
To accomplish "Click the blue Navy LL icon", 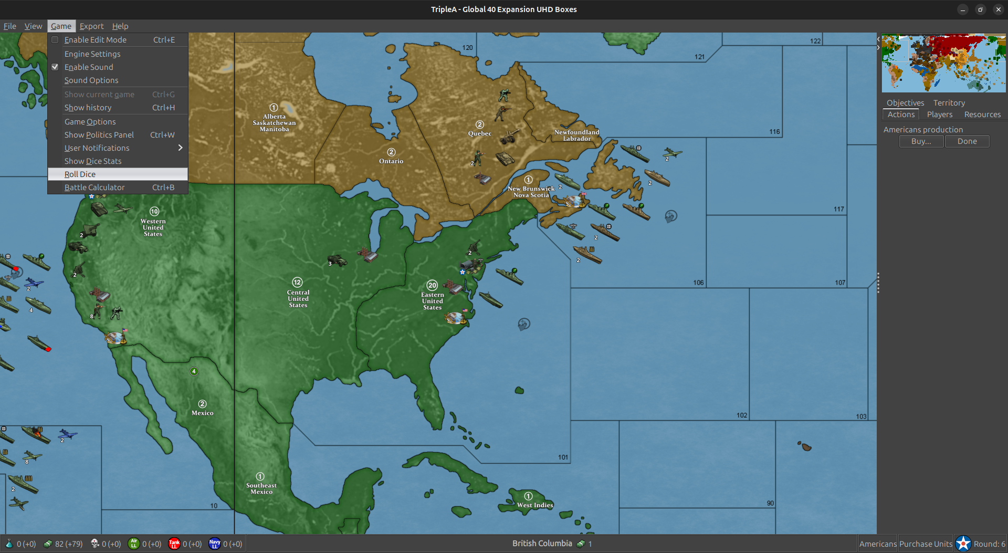I will [215, 544].
